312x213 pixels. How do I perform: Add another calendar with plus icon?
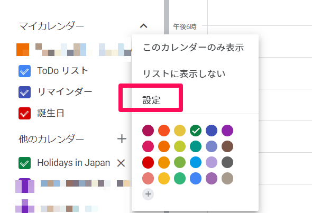pyautogui.click(x=122, y=138)
